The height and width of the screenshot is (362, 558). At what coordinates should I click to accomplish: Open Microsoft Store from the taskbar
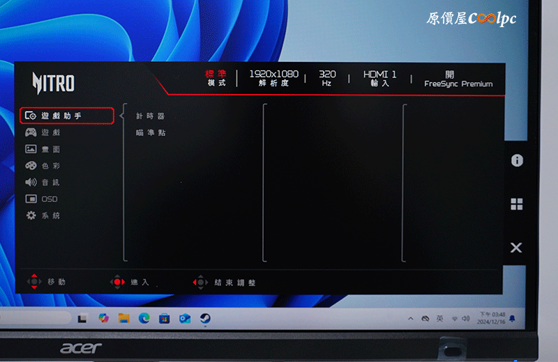pos(164,319)
